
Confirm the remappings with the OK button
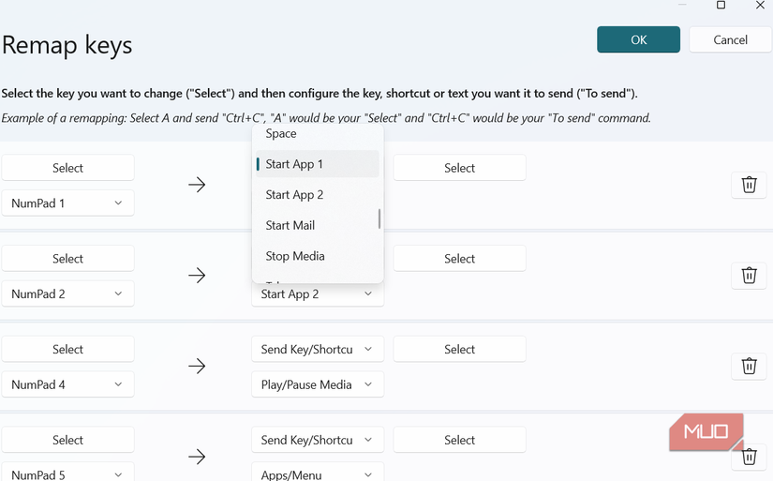(x=638, y=39)
